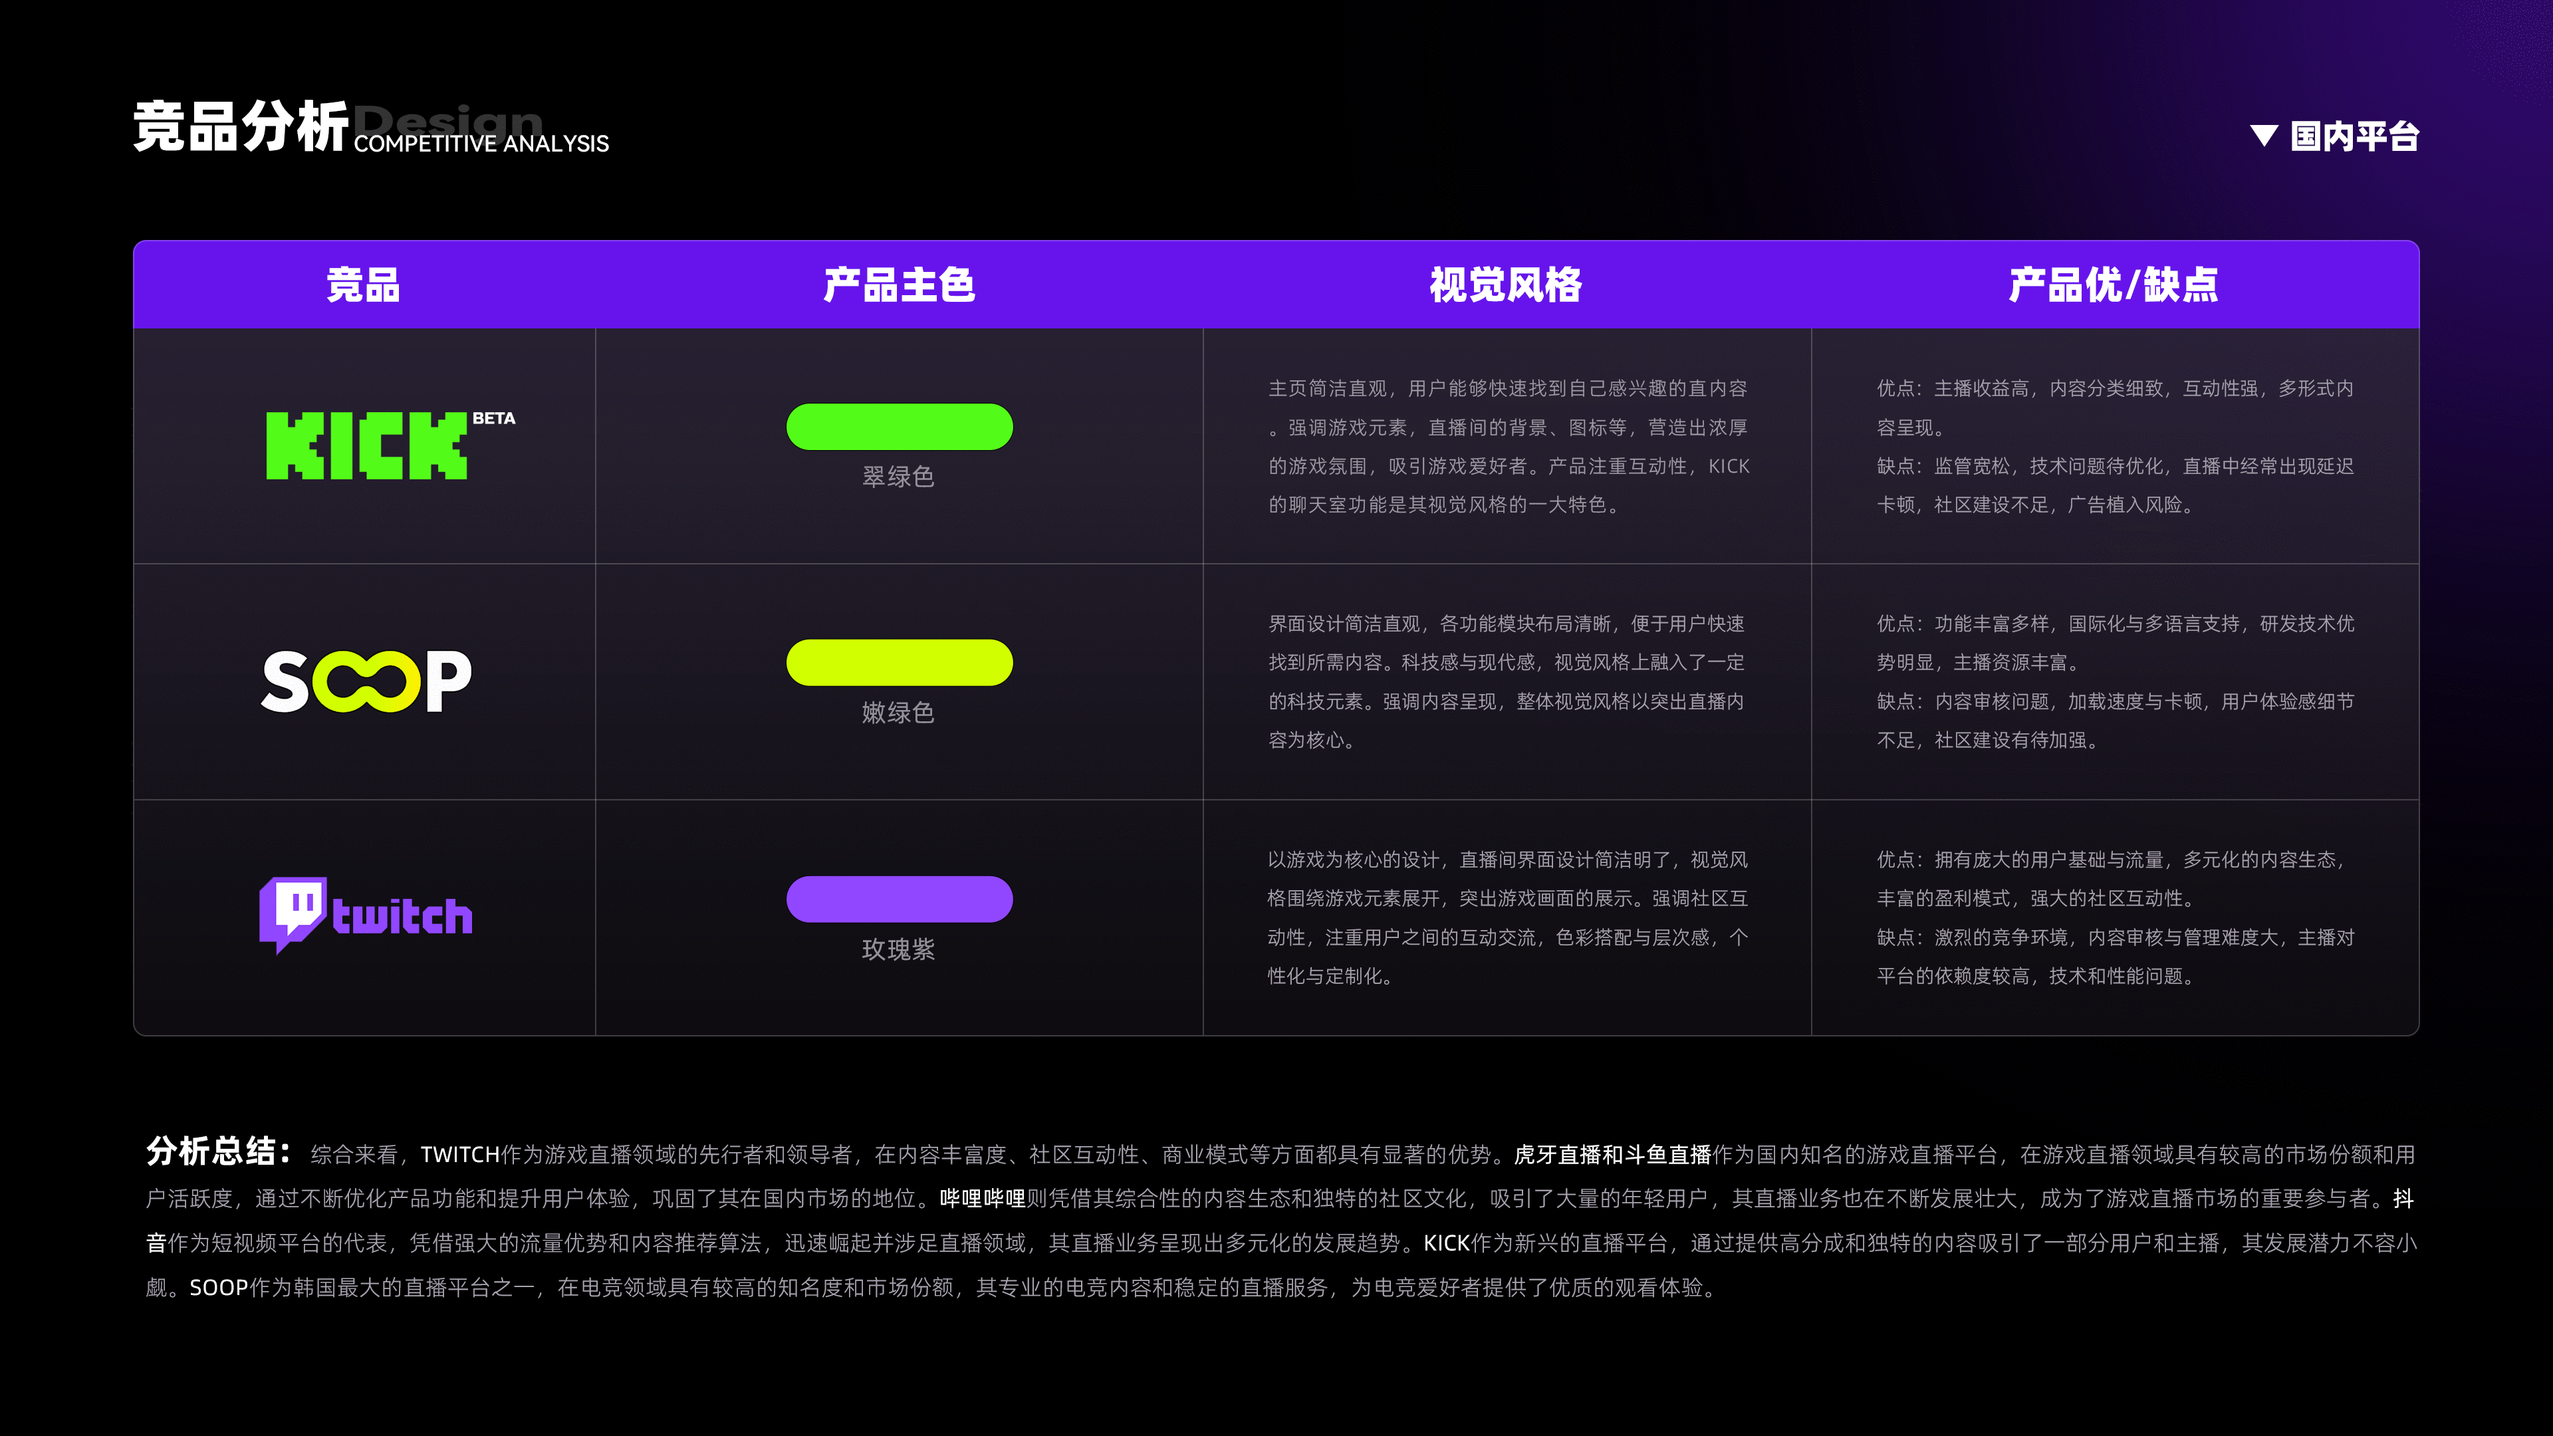This screenshot has width=2553, height=1436.
Task: Select the 竞品 column header
Action: [364, 285]
